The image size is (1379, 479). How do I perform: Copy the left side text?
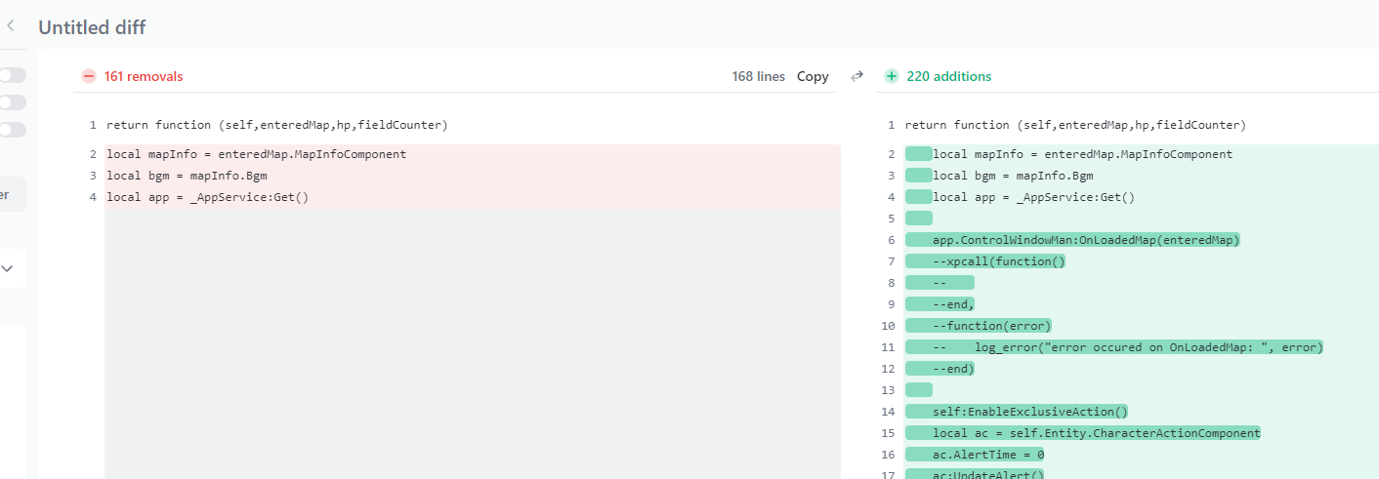(813, 76)
